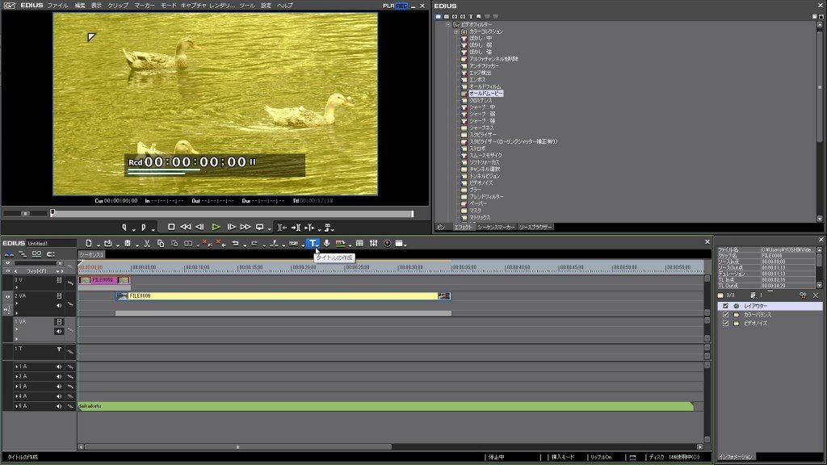827x465 pixels.
Task: Click the REC mode indicator button
Action: [402, 6]
